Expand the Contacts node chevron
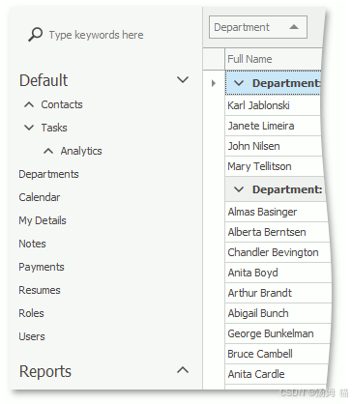 29,104
